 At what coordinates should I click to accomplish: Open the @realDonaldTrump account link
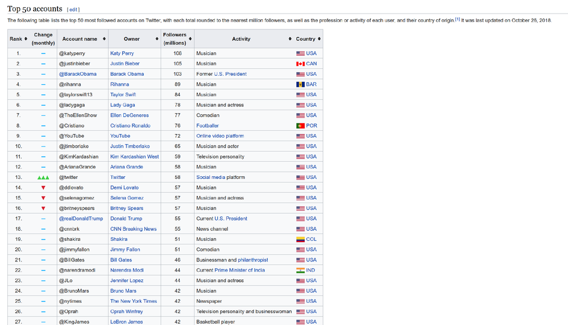click(81, 219)
